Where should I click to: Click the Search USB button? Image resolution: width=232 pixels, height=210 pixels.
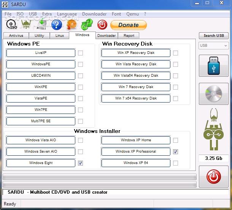[x=214, y=36]
